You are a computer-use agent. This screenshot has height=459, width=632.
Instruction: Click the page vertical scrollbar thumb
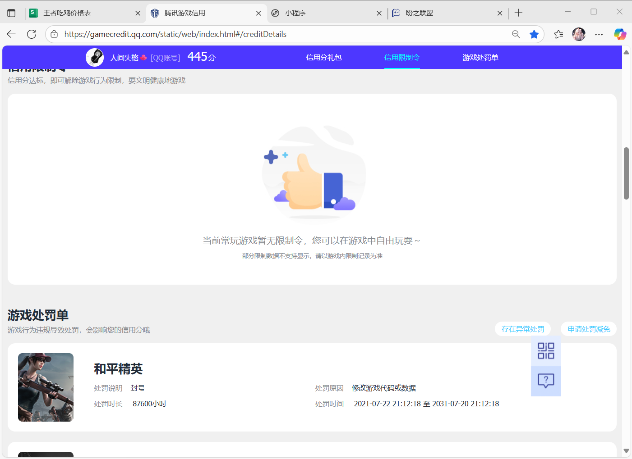[626, 173]
